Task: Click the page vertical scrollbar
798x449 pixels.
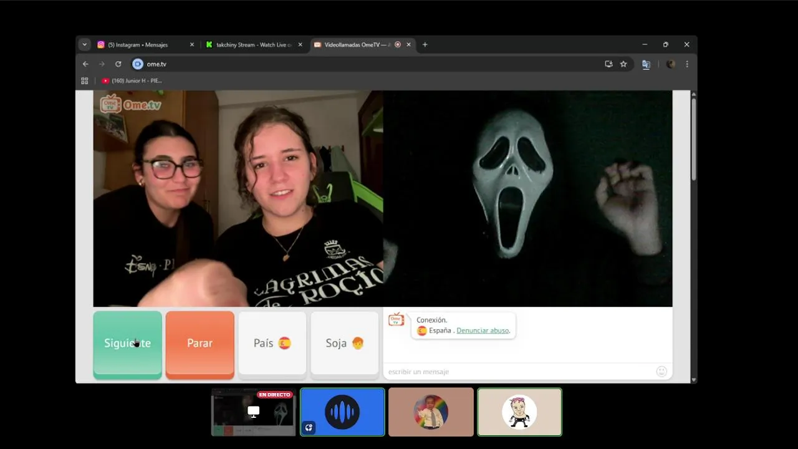Action: (693, 140)
